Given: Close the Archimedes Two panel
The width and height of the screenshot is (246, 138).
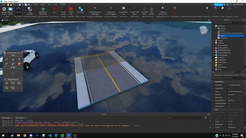Looking at the screenshot, I should [x=22, y=52].
